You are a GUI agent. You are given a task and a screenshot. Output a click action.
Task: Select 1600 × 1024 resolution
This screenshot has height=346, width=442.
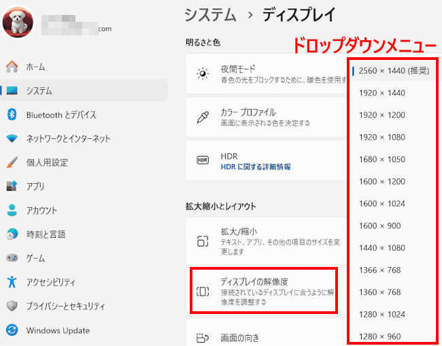382,204
